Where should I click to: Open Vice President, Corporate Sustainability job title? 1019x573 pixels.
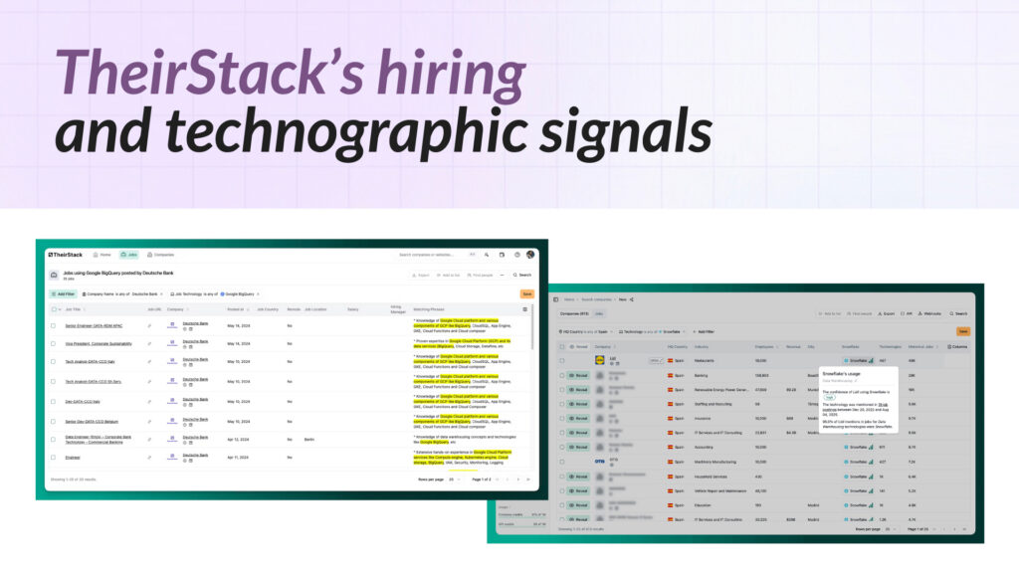point(99,343)
